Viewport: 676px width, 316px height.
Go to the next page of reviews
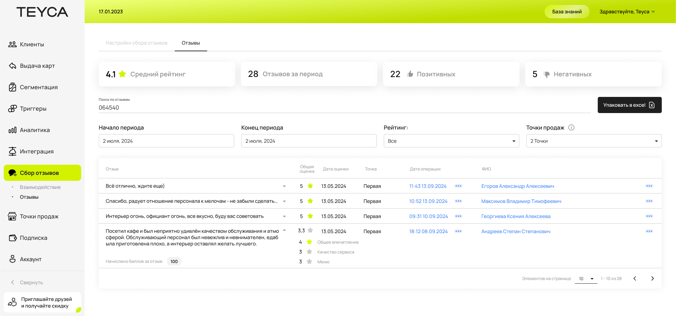coord(652,278)
